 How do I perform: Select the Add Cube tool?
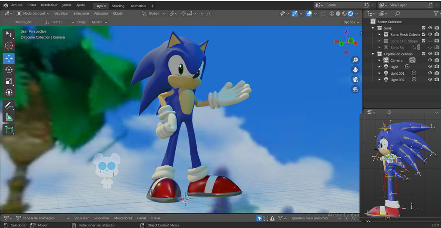coord(9,130)
